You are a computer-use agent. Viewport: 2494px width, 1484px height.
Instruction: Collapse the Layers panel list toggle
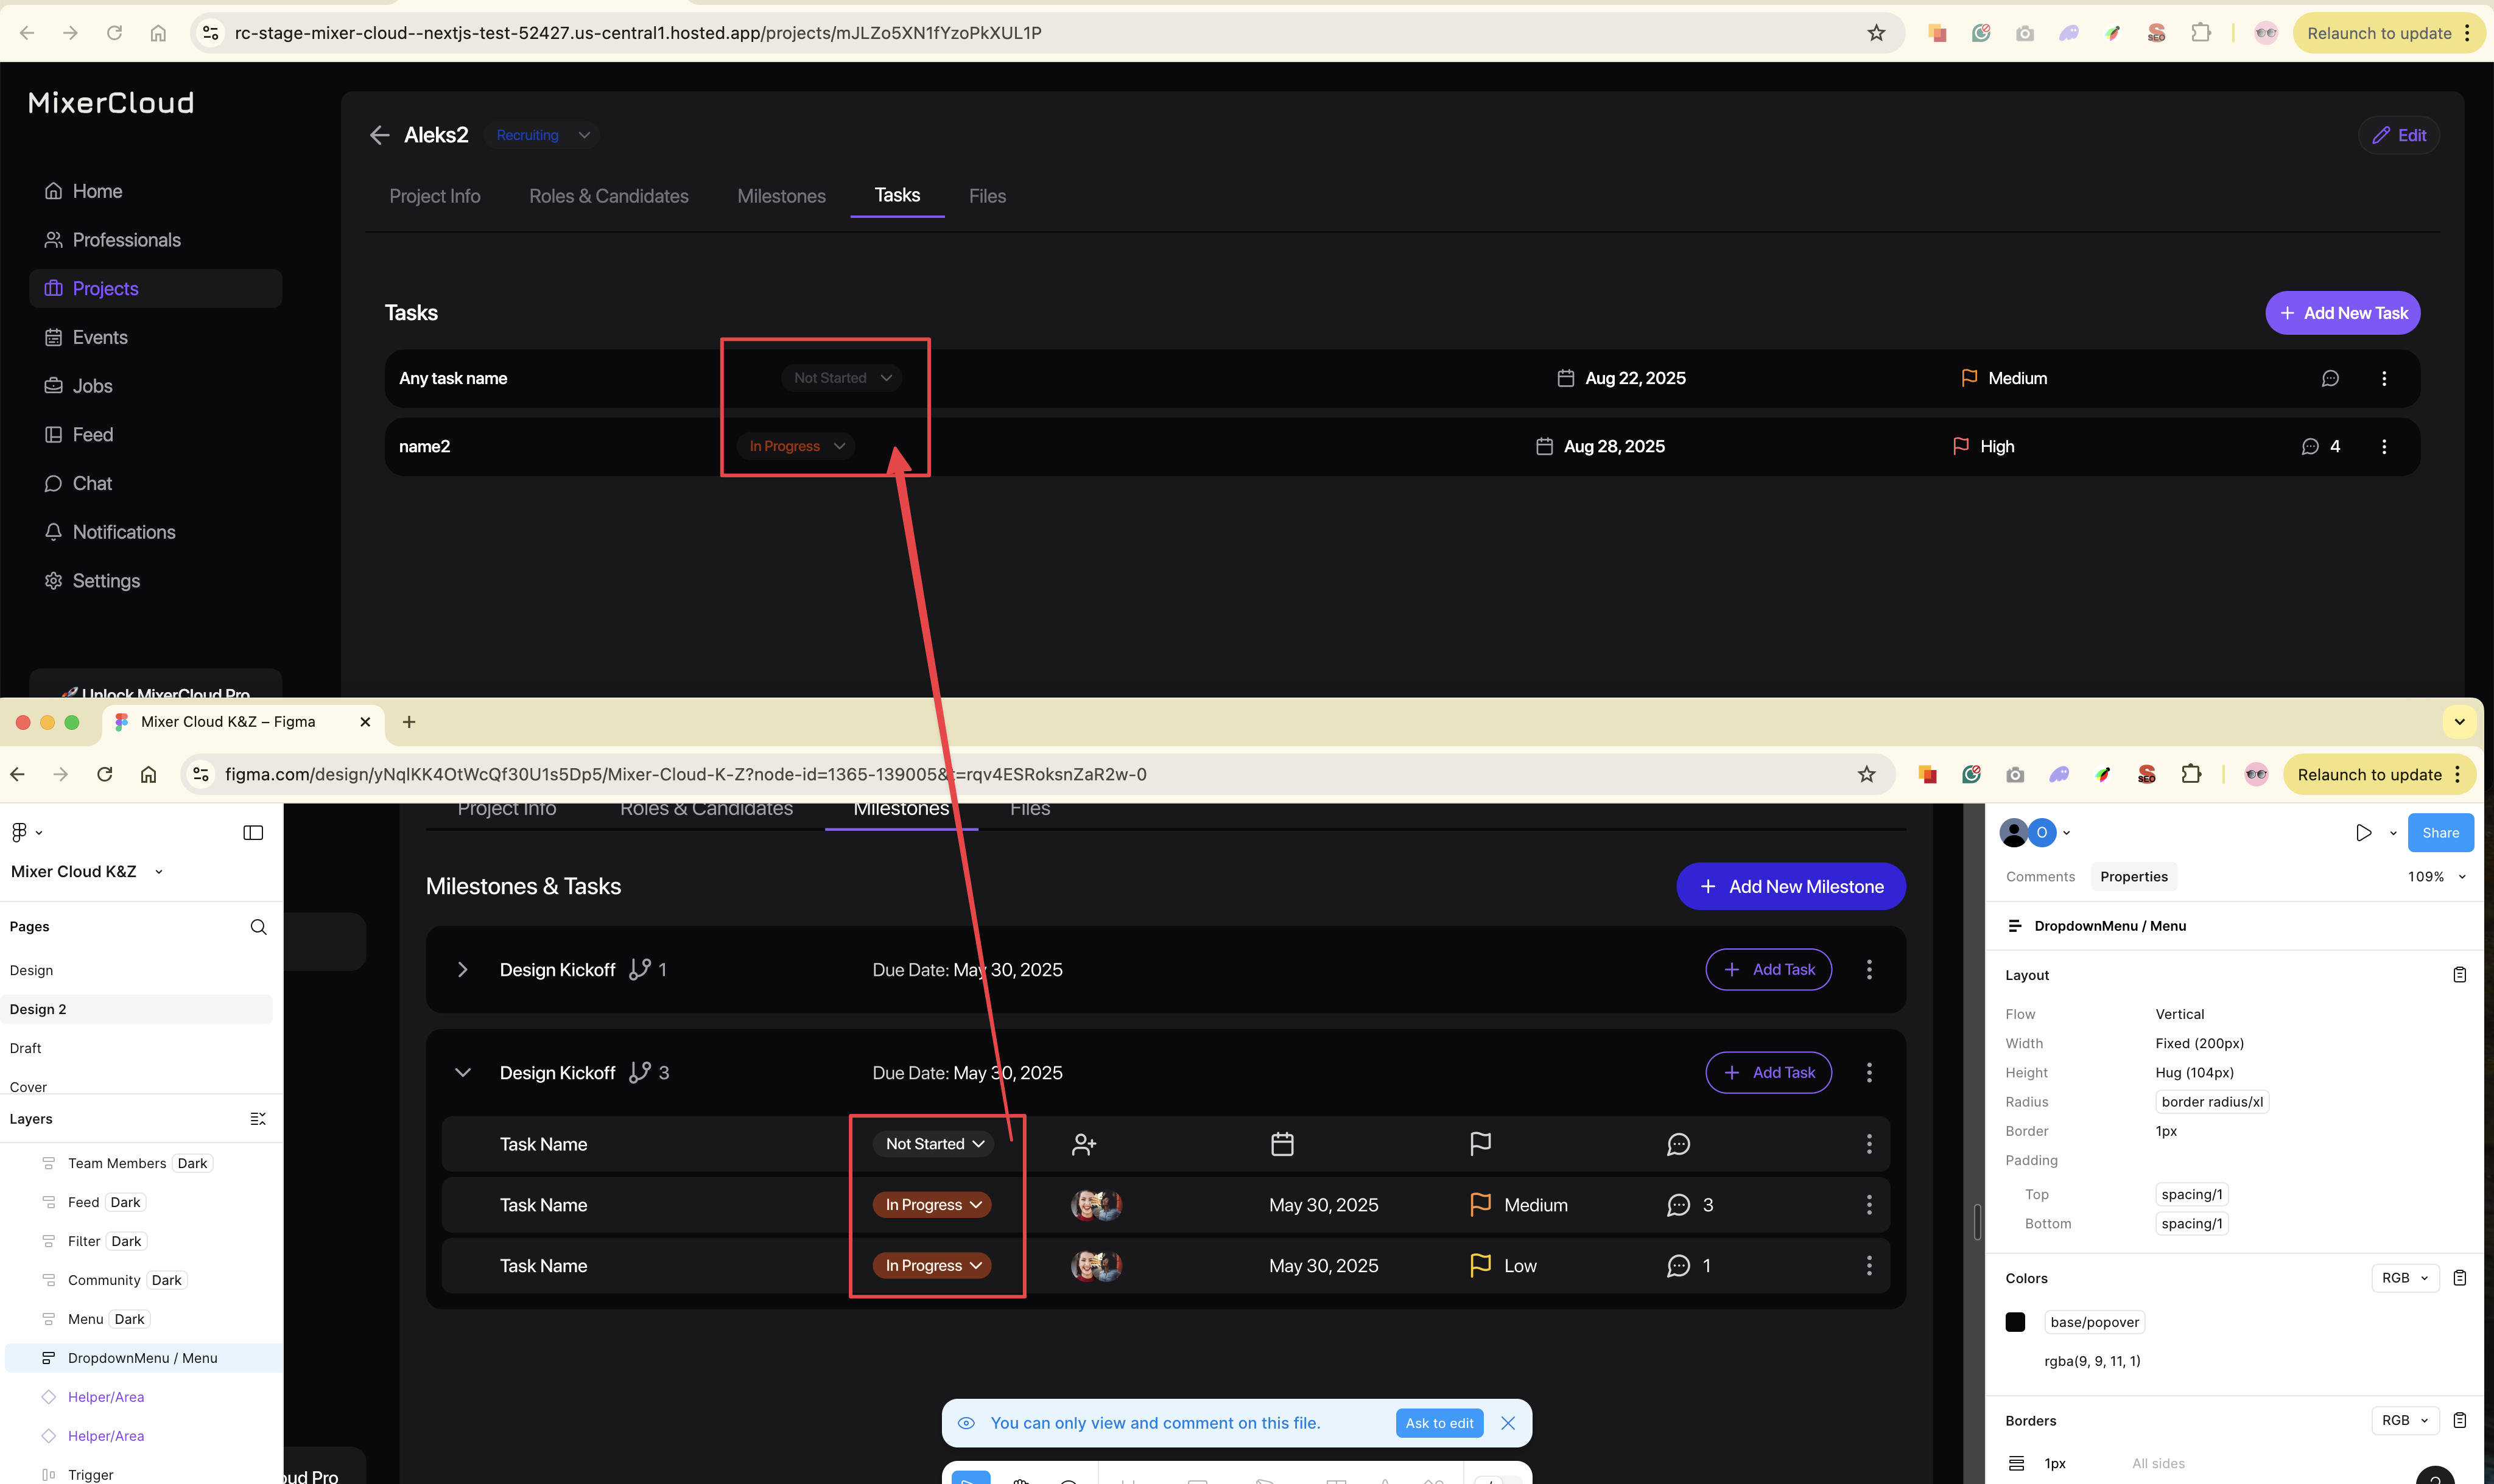pos(257,1119)
